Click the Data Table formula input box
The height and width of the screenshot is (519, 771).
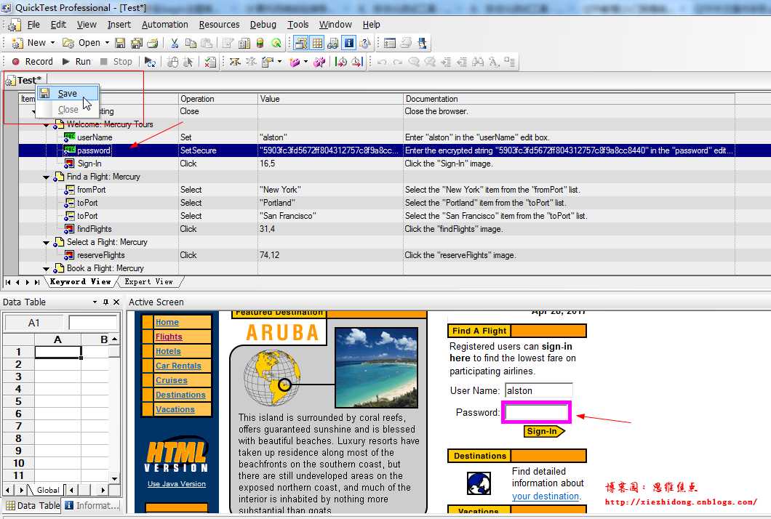point(93,323)
